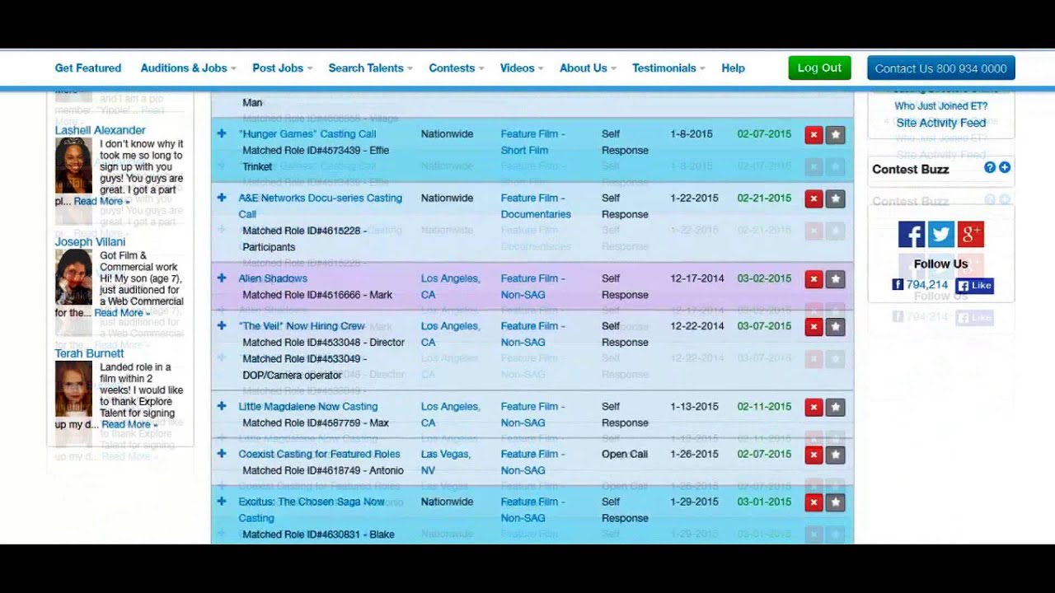Expand the A&E Networks Docu-series row
This screenshot has width=1055, height=593.
click(x=222, y=198)
